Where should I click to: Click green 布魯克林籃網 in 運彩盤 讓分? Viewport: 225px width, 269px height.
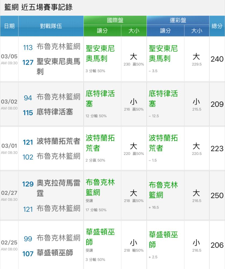tap(163, 190)
